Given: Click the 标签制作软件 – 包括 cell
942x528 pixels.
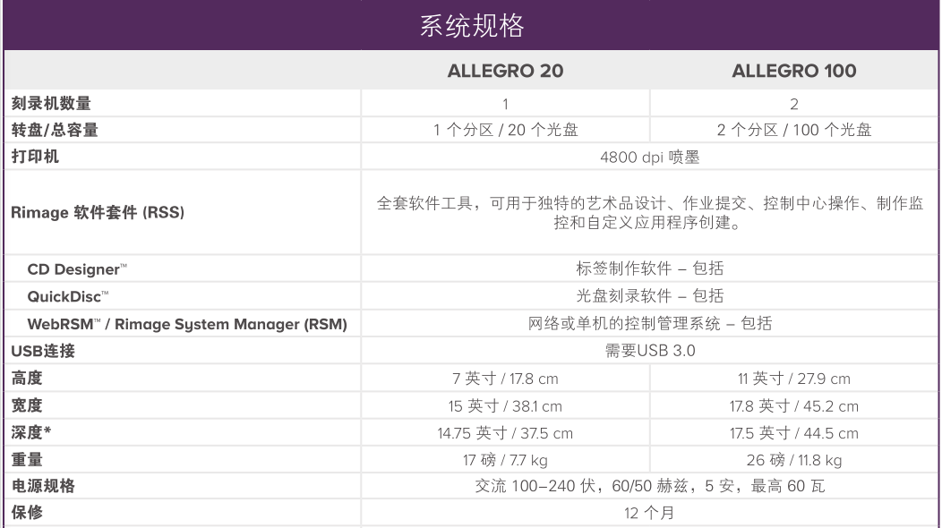Looking at the screenshot, I should coord(649,268).
